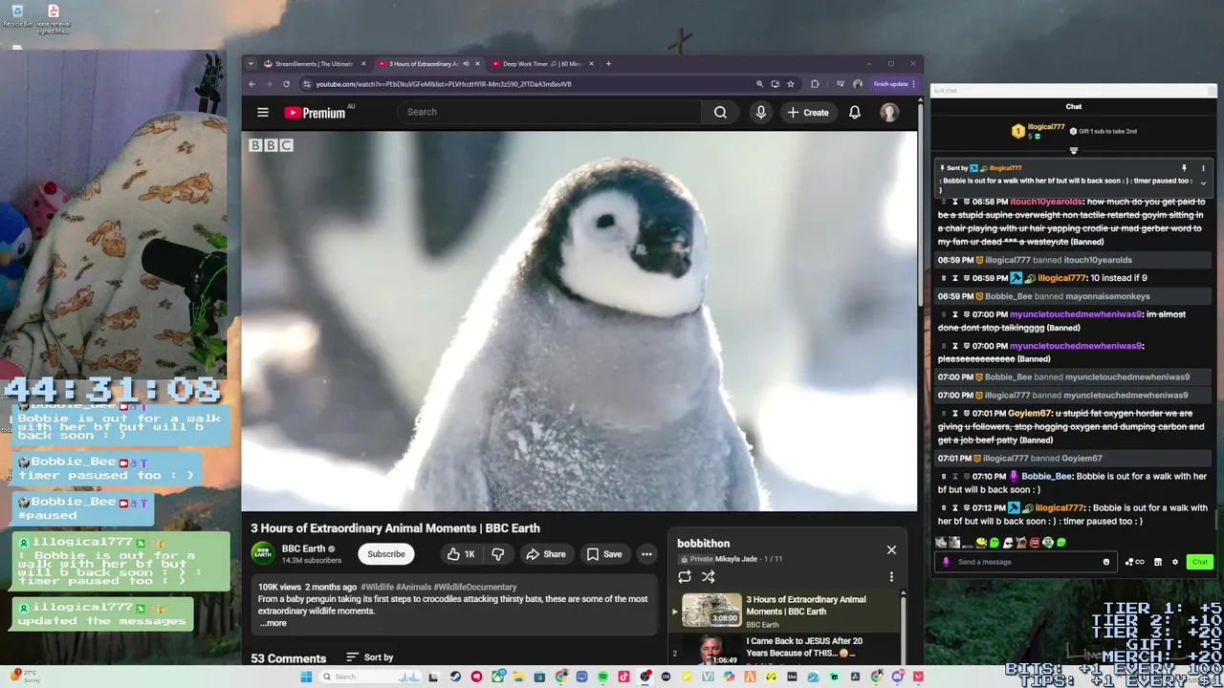Image resolution: width=1224 pixels, height=688 pixels.
Task: Reload the page in the browser
Action: [286, 84]
